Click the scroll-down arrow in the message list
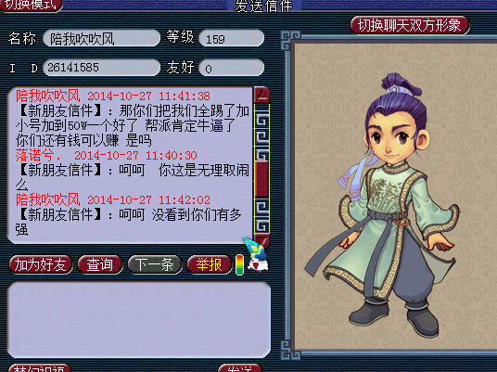 tap(263, 241)
